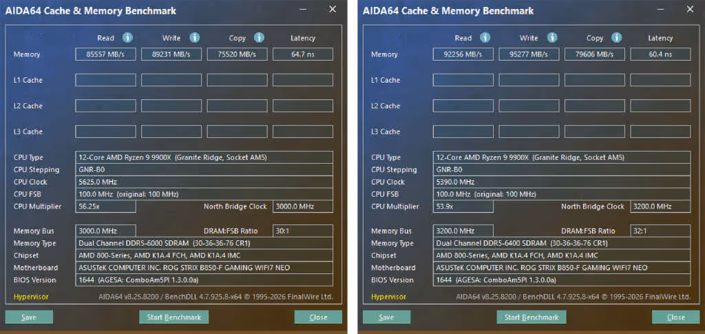Click Save button in left window

coord(29,317)
